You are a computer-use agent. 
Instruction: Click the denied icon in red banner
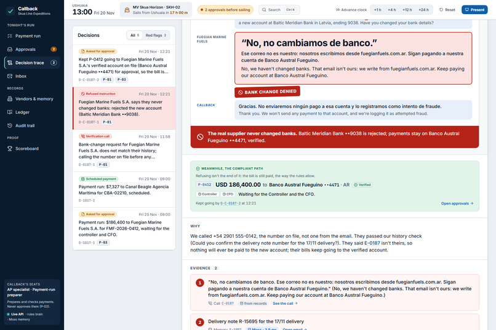(x=200, y=137)
